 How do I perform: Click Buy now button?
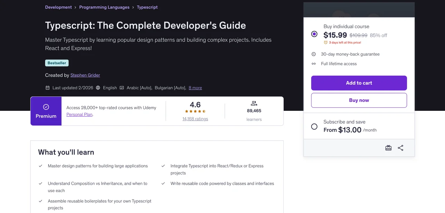tap(359, 100)
